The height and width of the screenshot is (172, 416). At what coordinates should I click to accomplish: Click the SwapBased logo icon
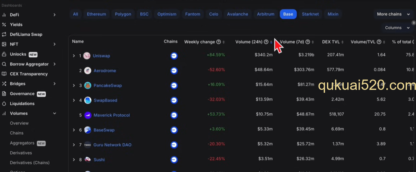(88, 100)
